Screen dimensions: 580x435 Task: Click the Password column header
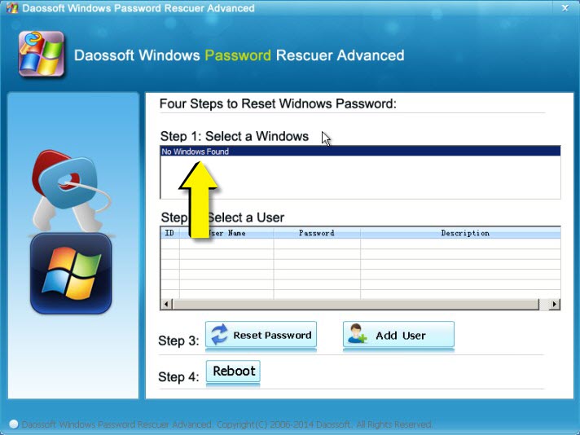point(317,233)
